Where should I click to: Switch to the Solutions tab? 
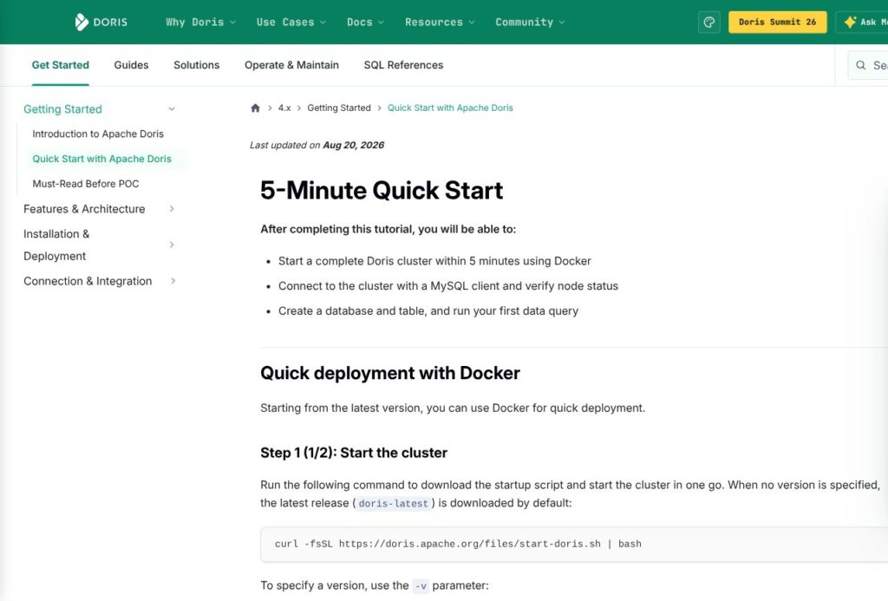point(197,65)
